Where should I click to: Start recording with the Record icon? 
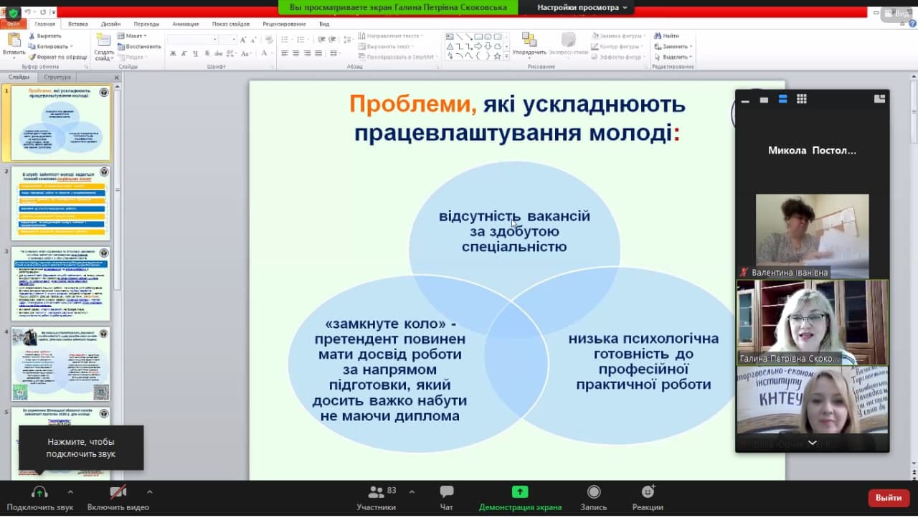click(593, 492)
